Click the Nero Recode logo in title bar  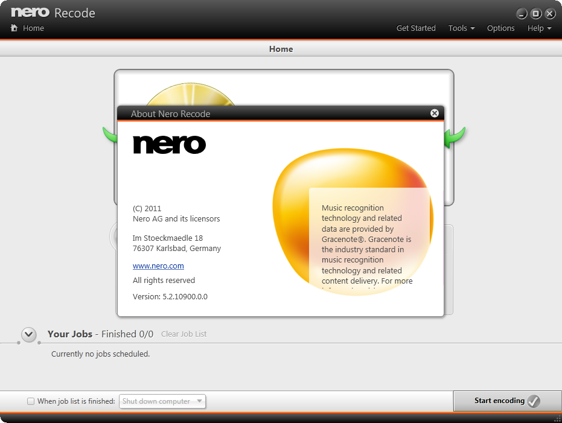pos(53,13)
